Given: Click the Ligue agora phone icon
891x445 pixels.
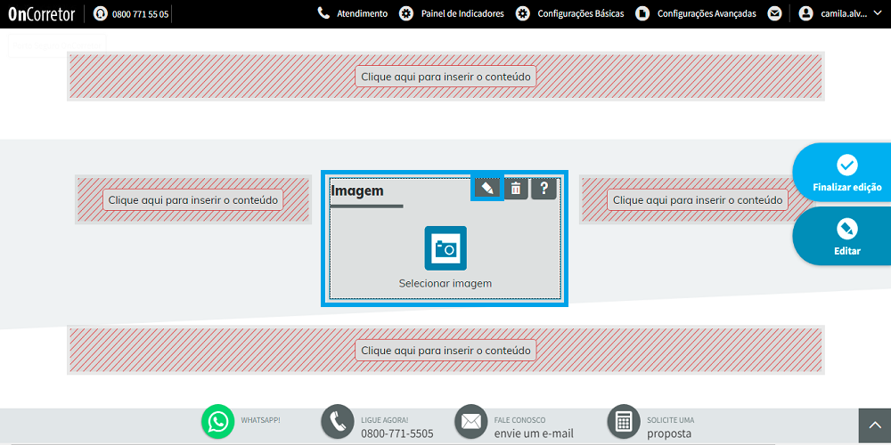Looking at the screenshot, I should click(x=338, y=421).
